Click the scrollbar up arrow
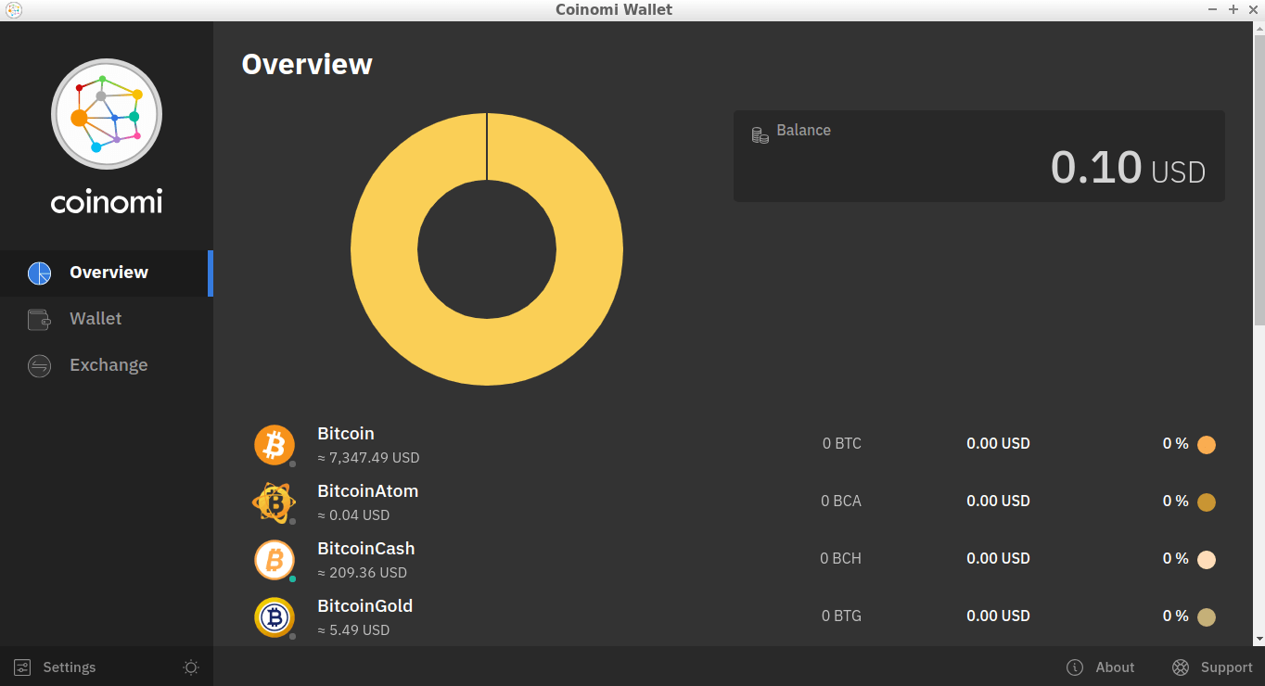This screenshot has height=686, width=1265. 1259,28
